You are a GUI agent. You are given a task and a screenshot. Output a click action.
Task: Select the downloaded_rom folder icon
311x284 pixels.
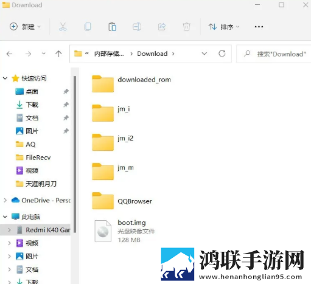click(103, 84)
